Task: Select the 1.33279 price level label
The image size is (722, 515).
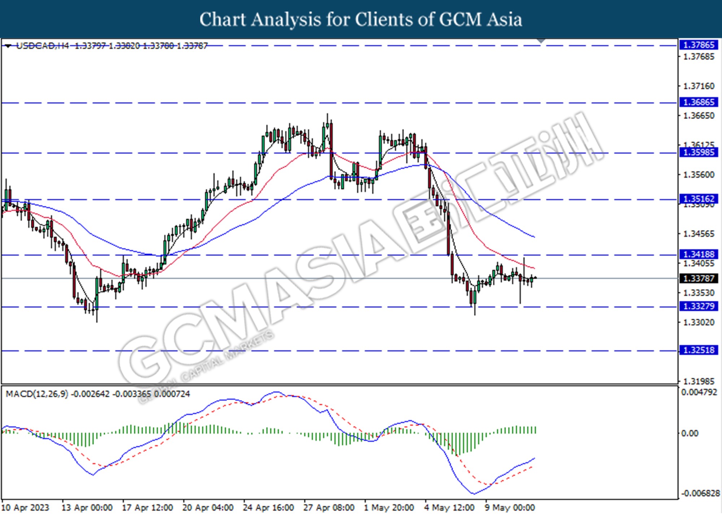Action: tap(699, 307)
